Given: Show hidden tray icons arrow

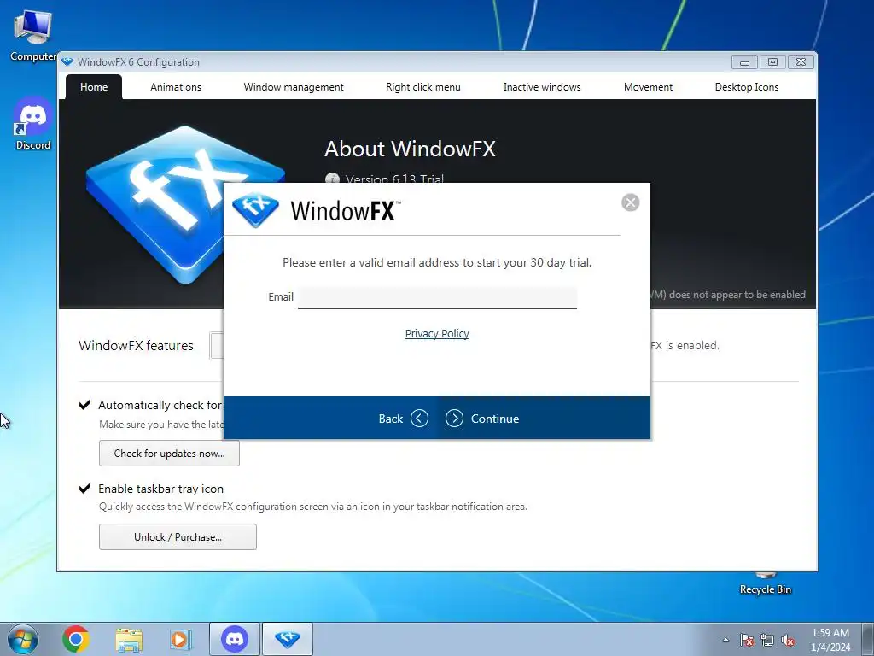Looking at the screenshot, I should [x=725, y=640].
